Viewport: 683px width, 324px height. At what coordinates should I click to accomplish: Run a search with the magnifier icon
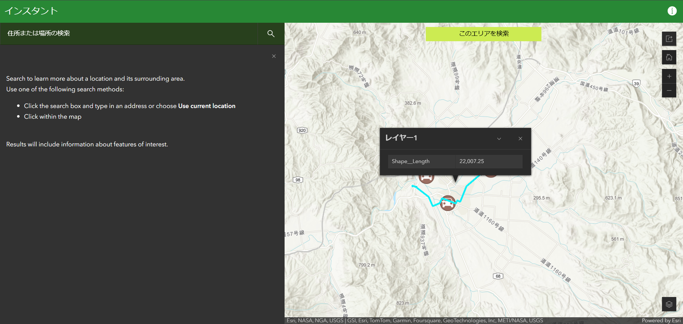[x=271, y=33]
